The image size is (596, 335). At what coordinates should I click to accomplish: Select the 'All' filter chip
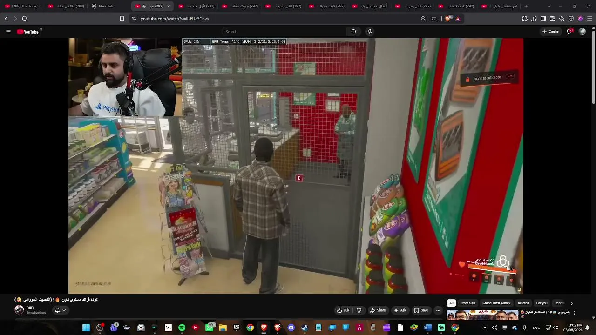pos(451,303)
